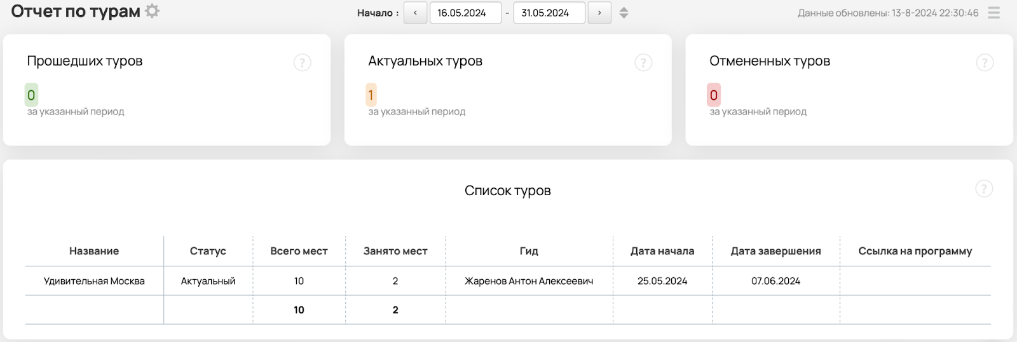Click end date cell 07.06.2024
The width and height of the screenshot is (1017, 342).
(x=775, y=281)
